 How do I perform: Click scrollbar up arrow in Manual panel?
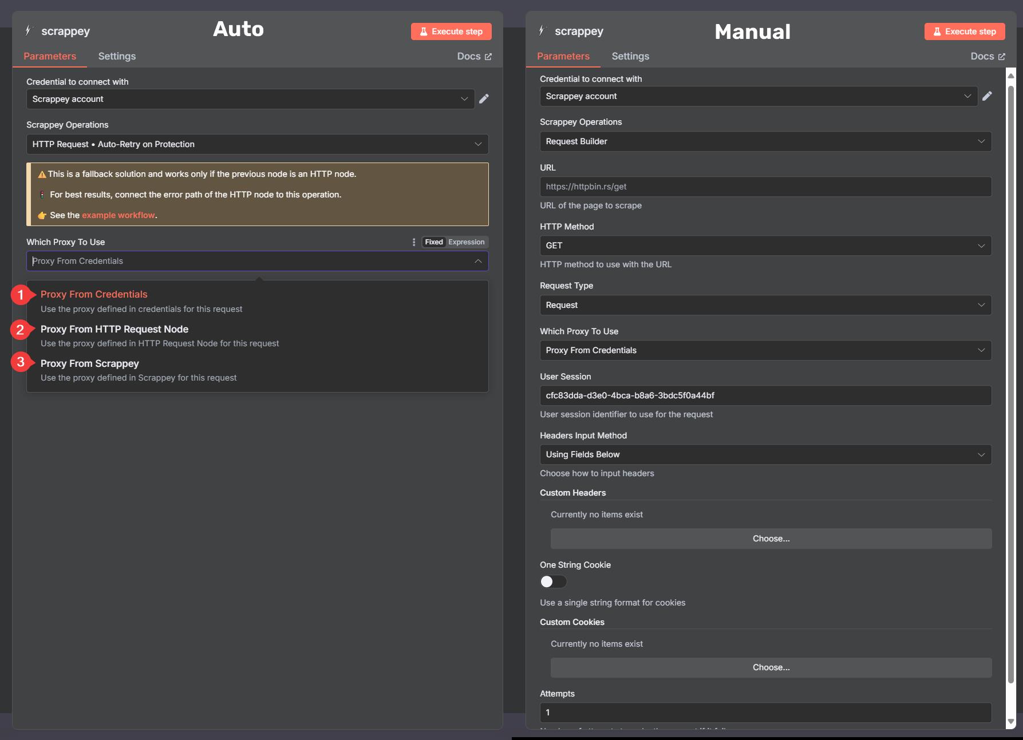[1011, 76]
